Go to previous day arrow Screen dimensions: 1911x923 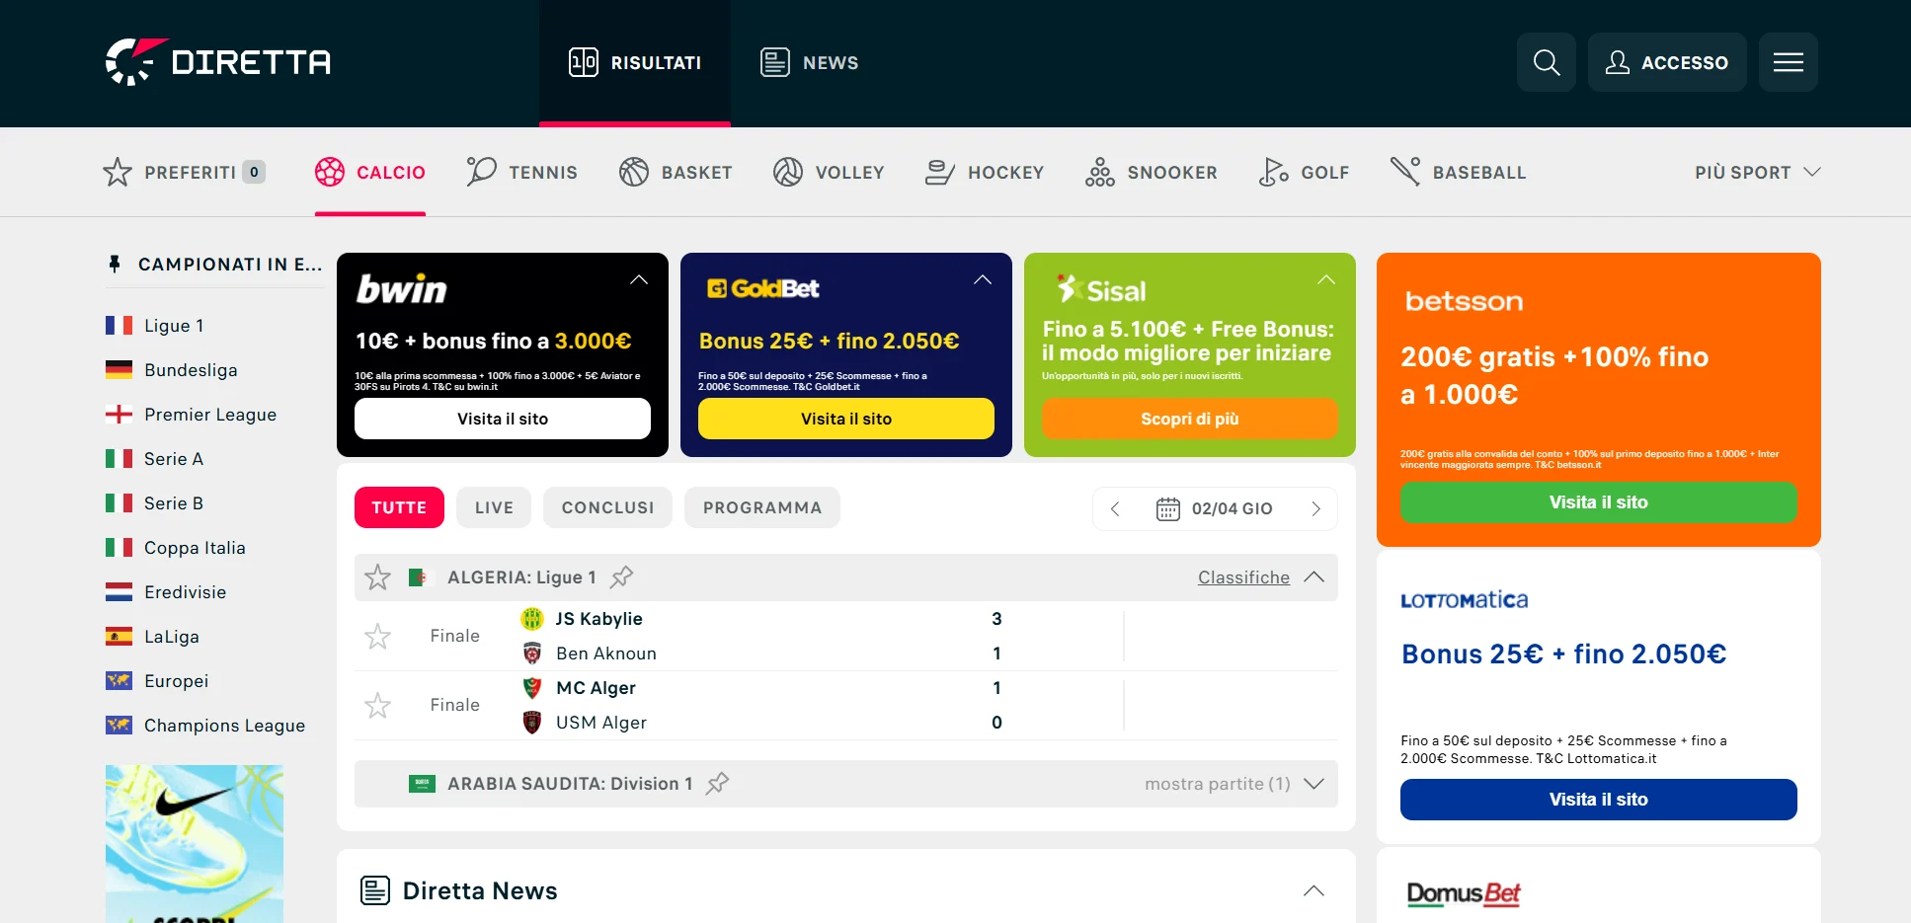click(x=1115, y=508)
